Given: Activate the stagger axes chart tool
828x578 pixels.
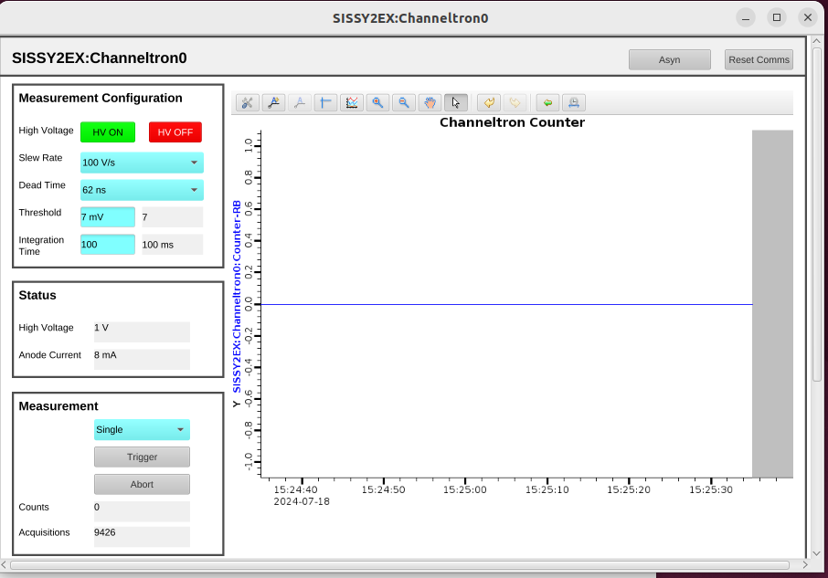Looking at the screenshot, I should point(352,102).
